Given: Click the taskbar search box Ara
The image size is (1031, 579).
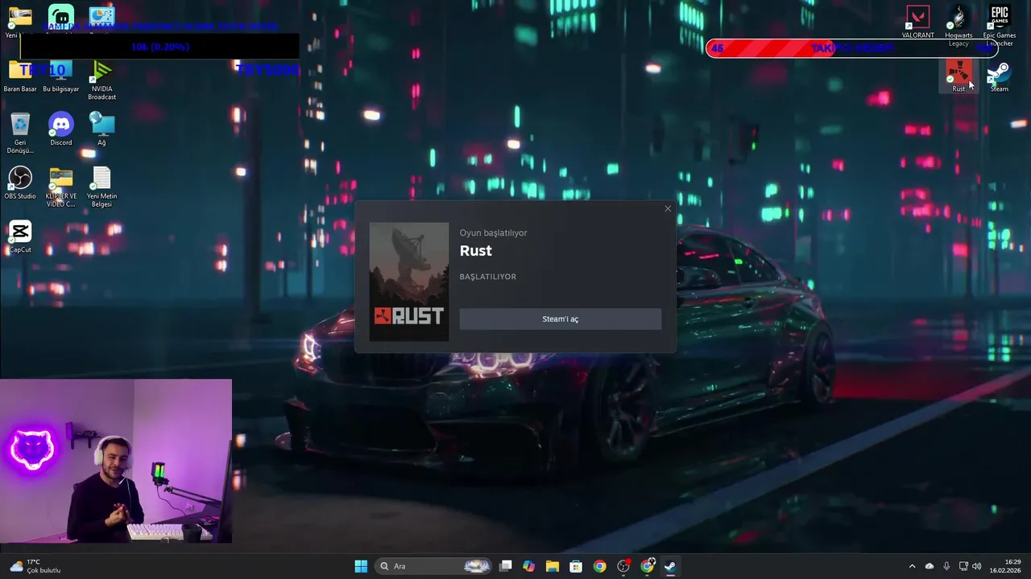Looking at the screenshot, I should tap(434, 566).
